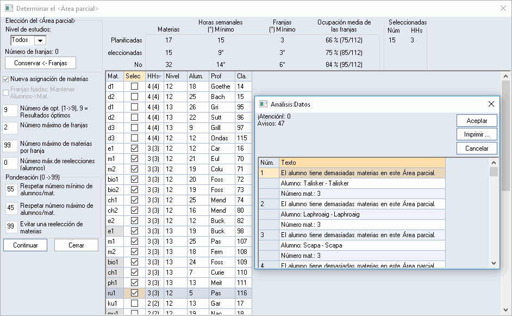Image resolution: width=512 pixels, height=316 pixels.
Task: Untick the ch1 row taught by Curie
Action: tap(134, 272)
